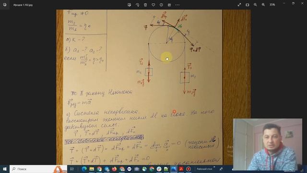Open the three-dots more options menu
This screenshot has height=173, width=307.
(177, 5)
